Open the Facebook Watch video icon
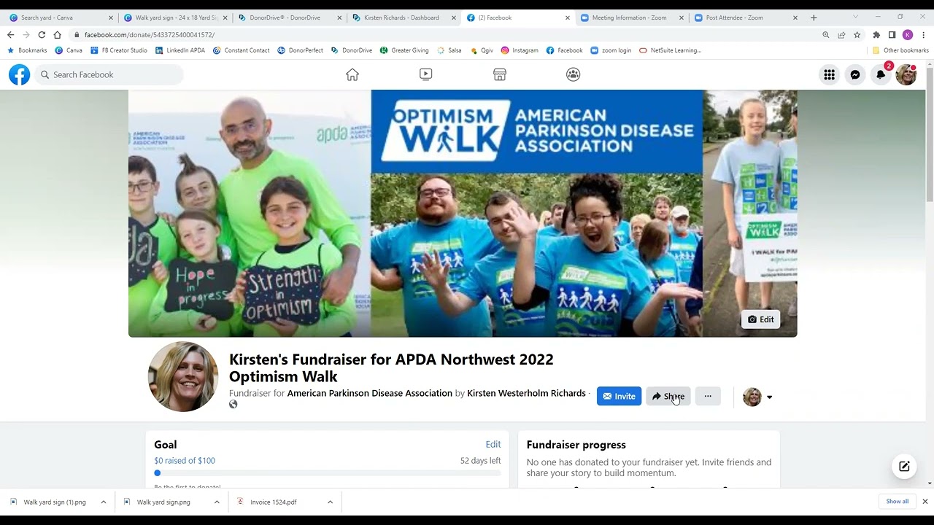The image size is (934, 525). pos(426,74)
